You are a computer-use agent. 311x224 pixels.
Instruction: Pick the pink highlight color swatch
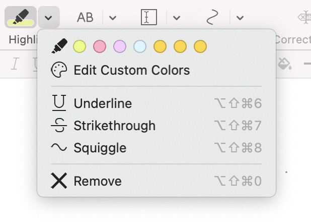100,47
